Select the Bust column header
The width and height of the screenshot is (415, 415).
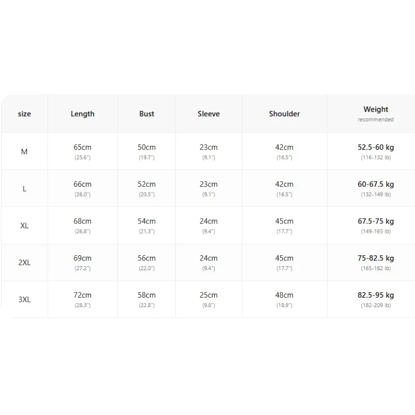[x=147, y=114]
